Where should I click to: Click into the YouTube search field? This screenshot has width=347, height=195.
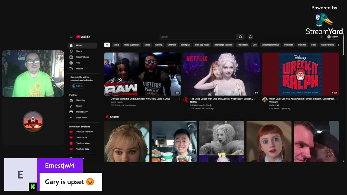[197, 37]
